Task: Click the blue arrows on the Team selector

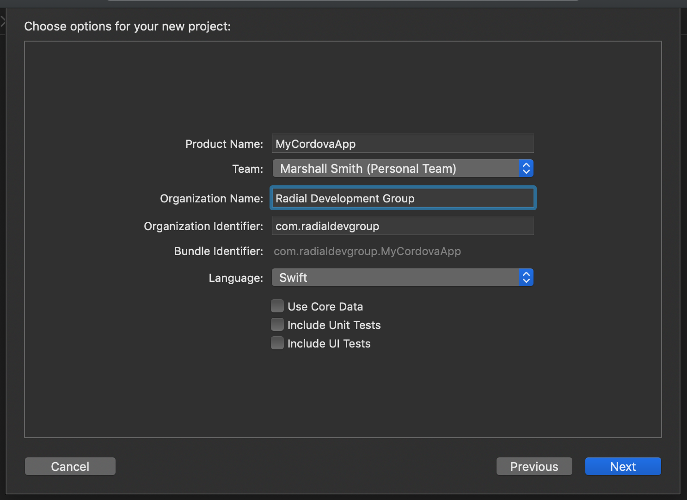Action: [x=526, y=169]
